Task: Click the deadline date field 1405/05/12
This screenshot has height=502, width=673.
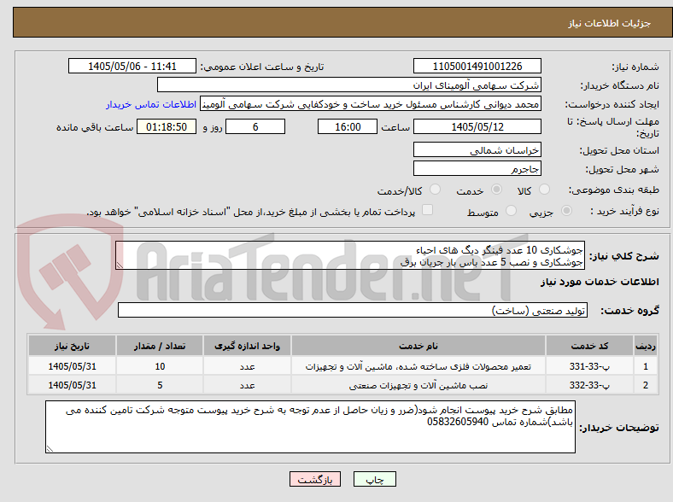Action: tap(477, 126)
